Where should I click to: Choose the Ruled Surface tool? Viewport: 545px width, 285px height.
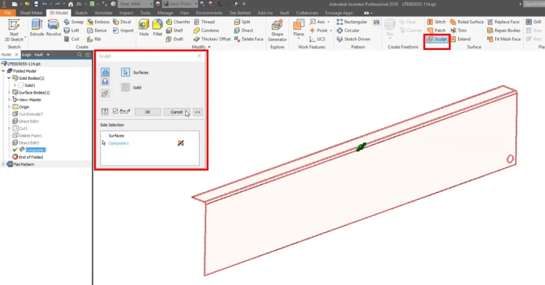[467, 22]
